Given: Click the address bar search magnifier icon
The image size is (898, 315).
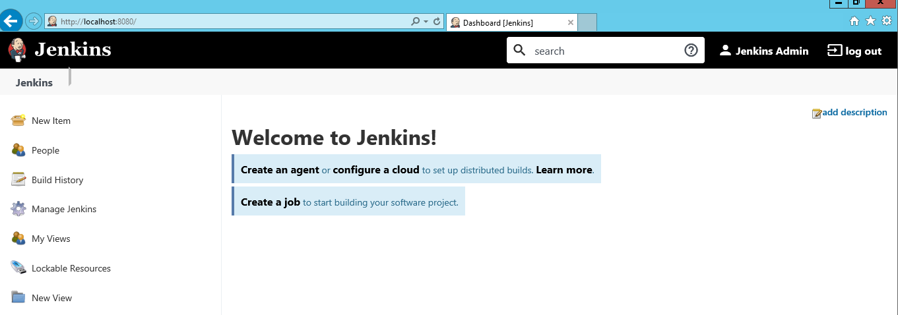Looking at the screenshot, I should click(x=415, y=22).
